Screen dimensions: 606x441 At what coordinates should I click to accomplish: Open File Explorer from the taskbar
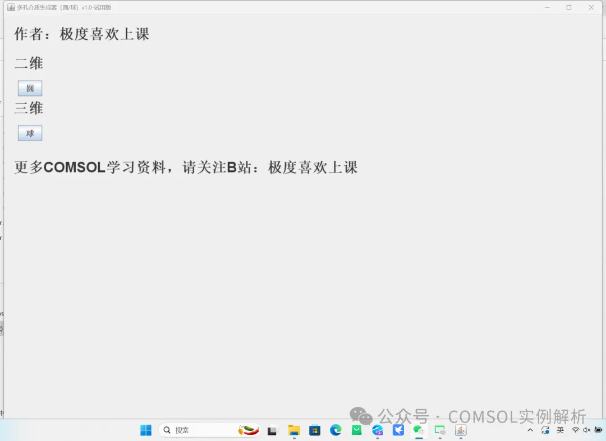(293, 430)
